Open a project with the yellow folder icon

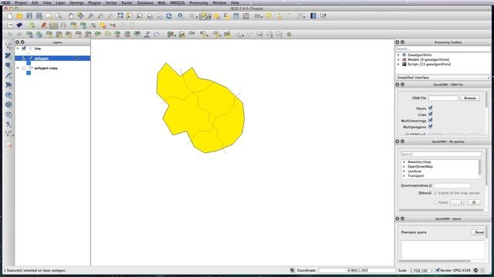click(19, 16)
